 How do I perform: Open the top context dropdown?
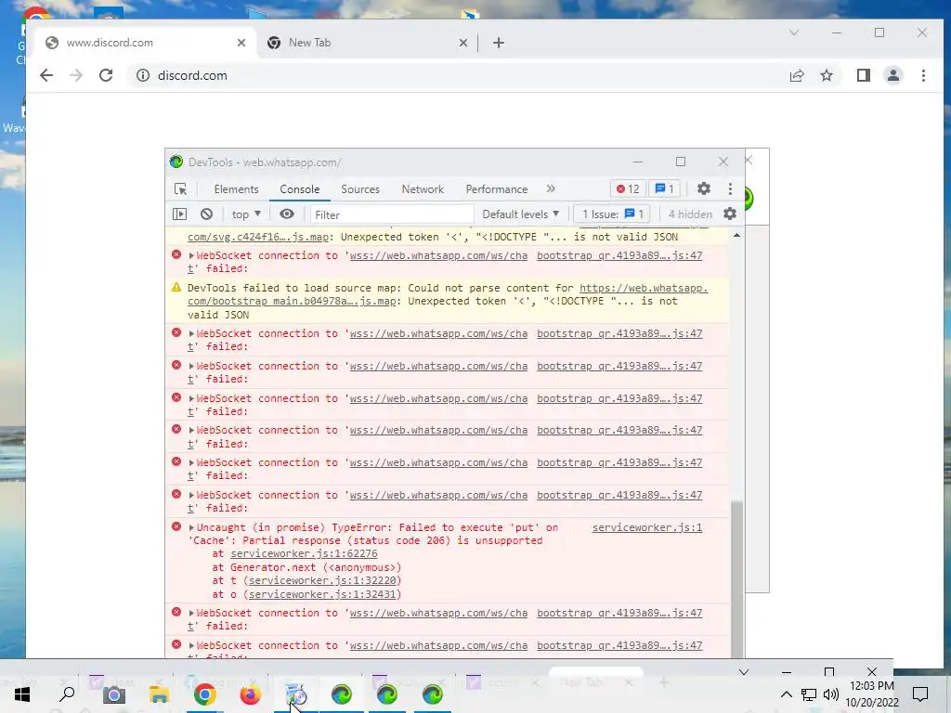(x=245, y=214)
